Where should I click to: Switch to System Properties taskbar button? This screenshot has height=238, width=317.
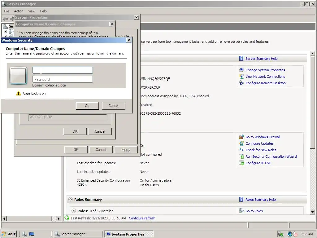click(x=129, y=234)
